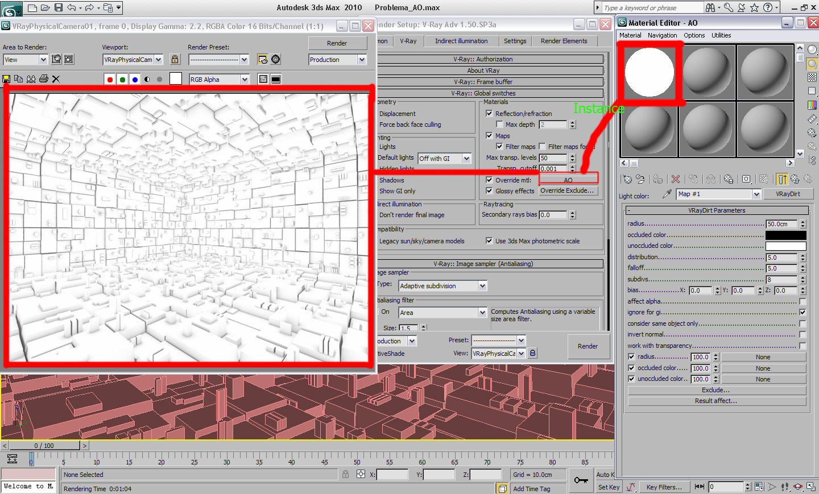Click the AO override material button
The height and width of the screenshot is (494, 819).
(568, 180)
